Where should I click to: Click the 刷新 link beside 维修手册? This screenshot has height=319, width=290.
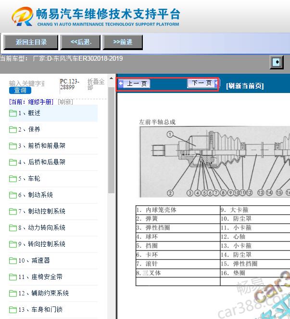tap(65, 102)
